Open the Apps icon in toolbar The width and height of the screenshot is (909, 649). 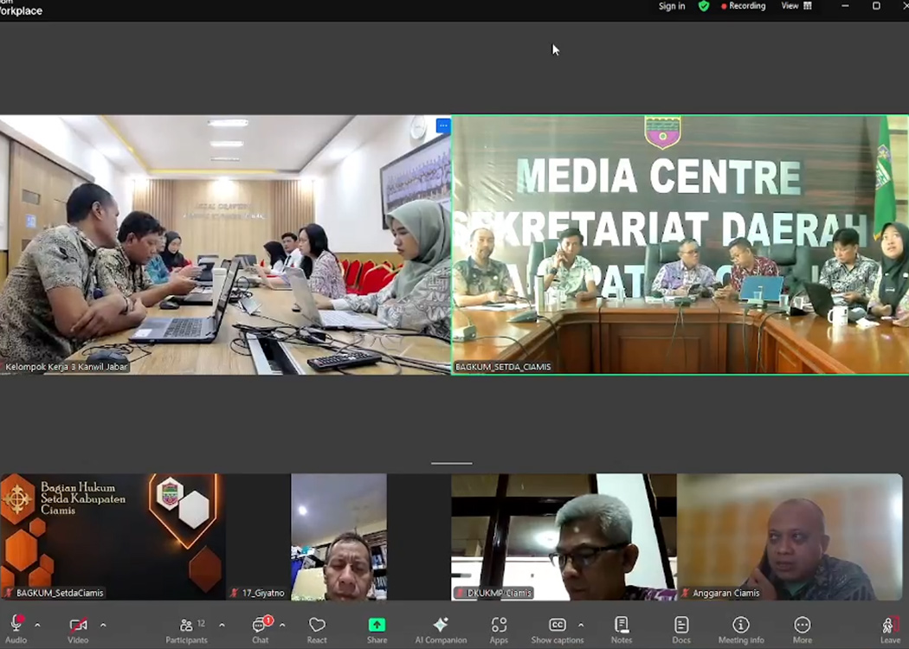tap(499, 629)
